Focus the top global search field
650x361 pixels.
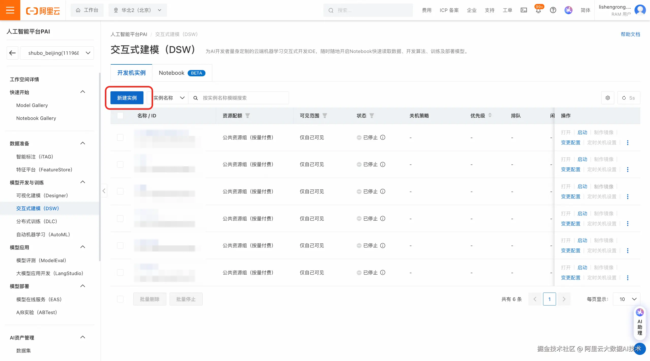[x=368, y=10]
